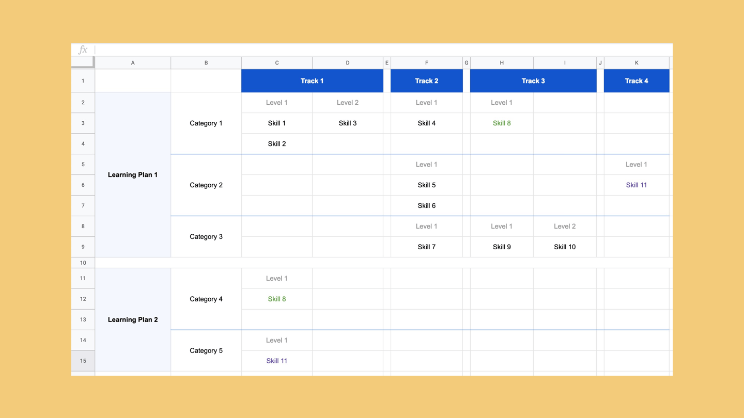
Task: Click Level 1 in column F row 5
Action: [427, 165]
